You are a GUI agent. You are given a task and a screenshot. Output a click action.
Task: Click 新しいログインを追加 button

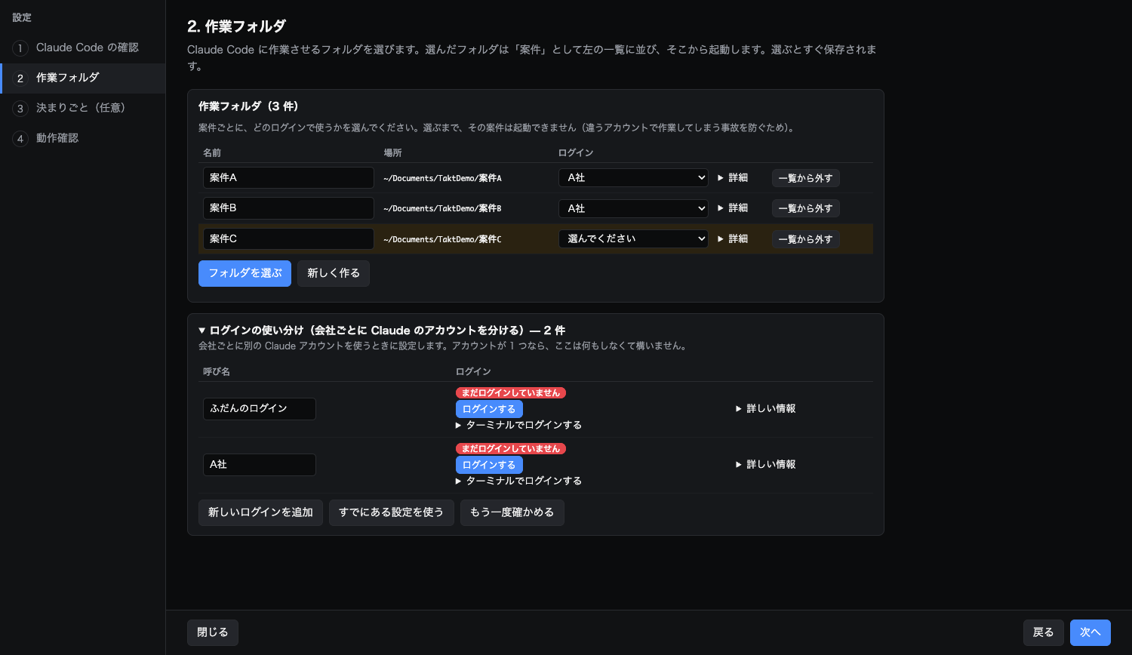click(260, 512)
